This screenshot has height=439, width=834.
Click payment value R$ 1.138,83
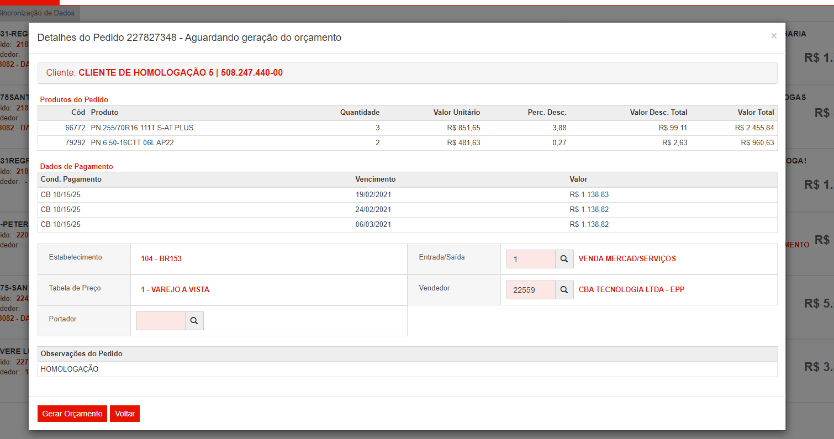click(x=589, y=194)
